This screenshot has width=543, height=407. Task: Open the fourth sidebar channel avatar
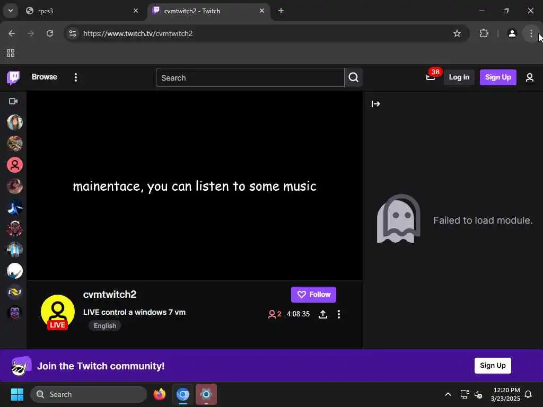(x=15, y=186)
